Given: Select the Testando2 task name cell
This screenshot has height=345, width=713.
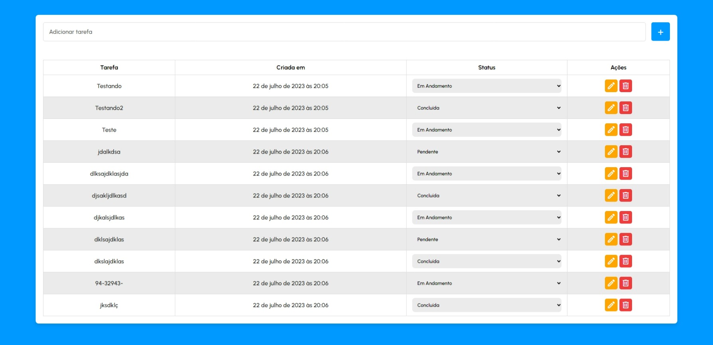Looking at the screenshot, I should 109,108.
